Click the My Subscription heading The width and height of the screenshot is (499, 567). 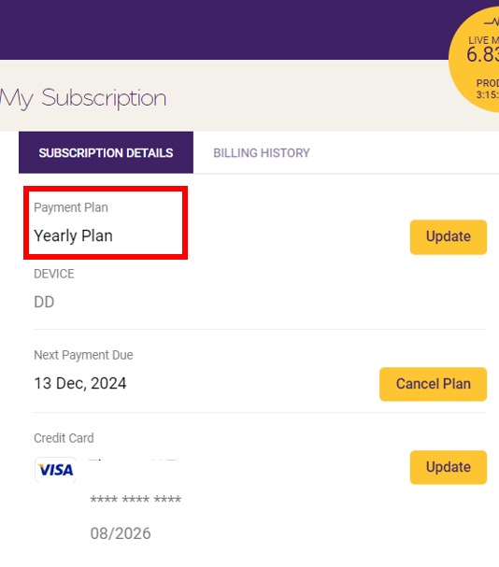coord(83,98)
